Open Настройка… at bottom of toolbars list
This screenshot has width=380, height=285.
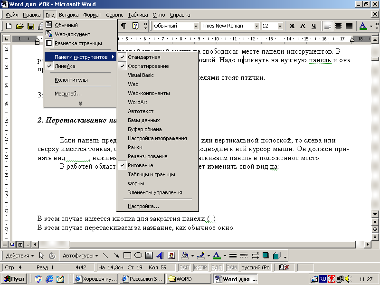click(158, 207)
